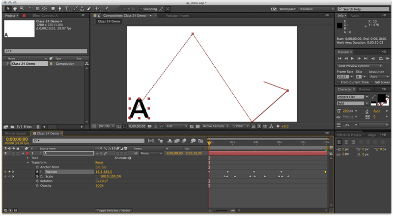Image resolution: width=393 pixels, height=216 pixels.
Task: Switch to the Render Queue tab
Action: (x=15, y=134)
